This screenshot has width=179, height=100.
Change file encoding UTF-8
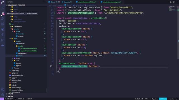click(146, 99)
